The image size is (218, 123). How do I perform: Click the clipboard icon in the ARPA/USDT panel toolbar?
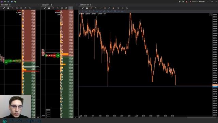[x=66, y=8]
